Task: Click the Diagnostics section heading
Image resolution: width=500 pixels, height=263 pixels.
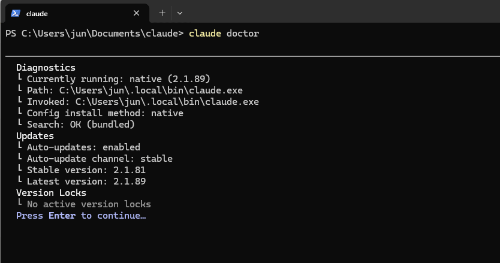Action: 46,68
